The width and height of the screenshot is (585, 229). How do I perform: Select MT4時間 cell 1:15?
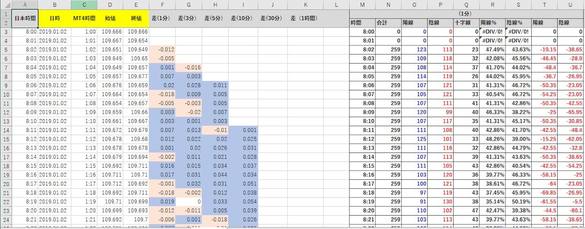[84, 166]
